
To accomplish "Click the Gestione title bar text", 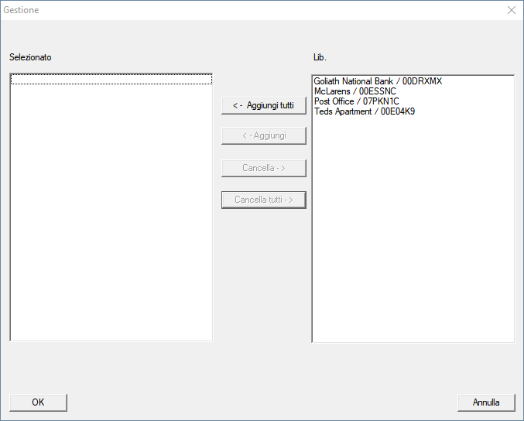I will click(21, 10).
